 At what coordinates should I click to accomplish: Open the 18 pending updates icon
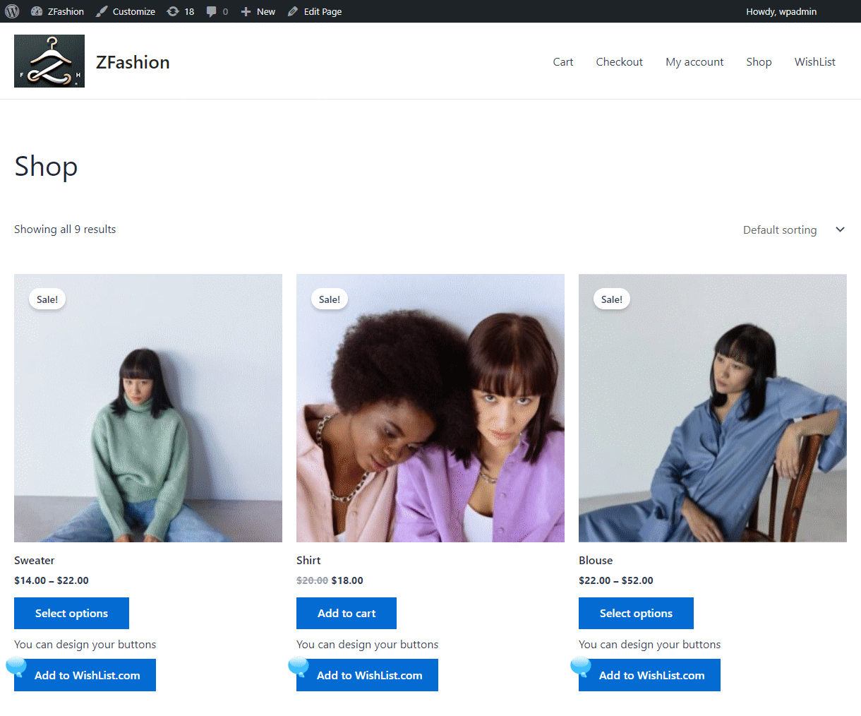point(173,11)
